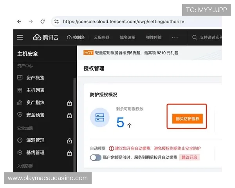Viewport: 235px width, 188px height.
Task: Open 域名注册 in the top navigation
Action: click(x=128, y=37)
